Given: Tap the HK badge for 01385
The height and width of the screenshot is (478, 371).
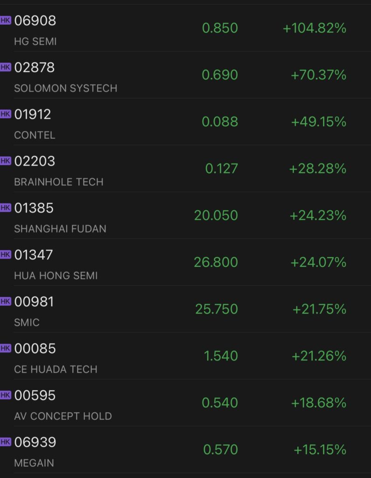Looking at the screenshot, I should click(5, 208).
